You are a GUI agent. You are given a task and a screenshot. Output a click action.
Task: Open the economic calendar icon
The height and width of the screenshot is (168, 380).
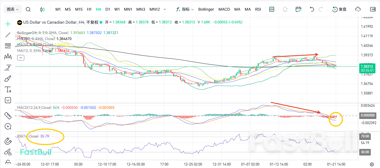[x=298, y=9]
